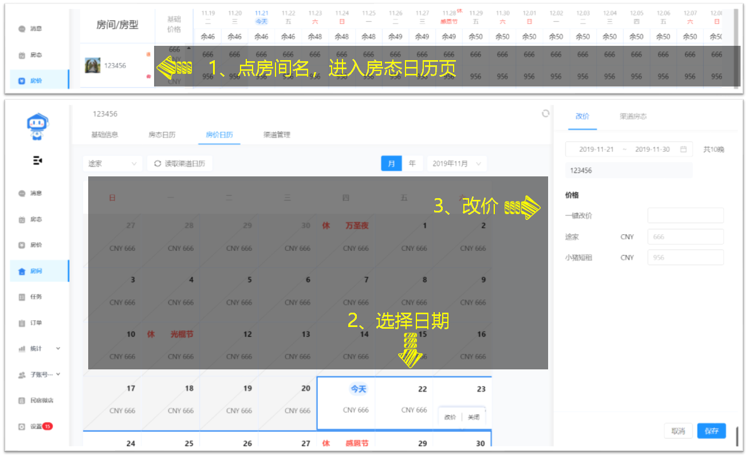
Task: Switch to the 房价日历 tab
Action: 219,135
